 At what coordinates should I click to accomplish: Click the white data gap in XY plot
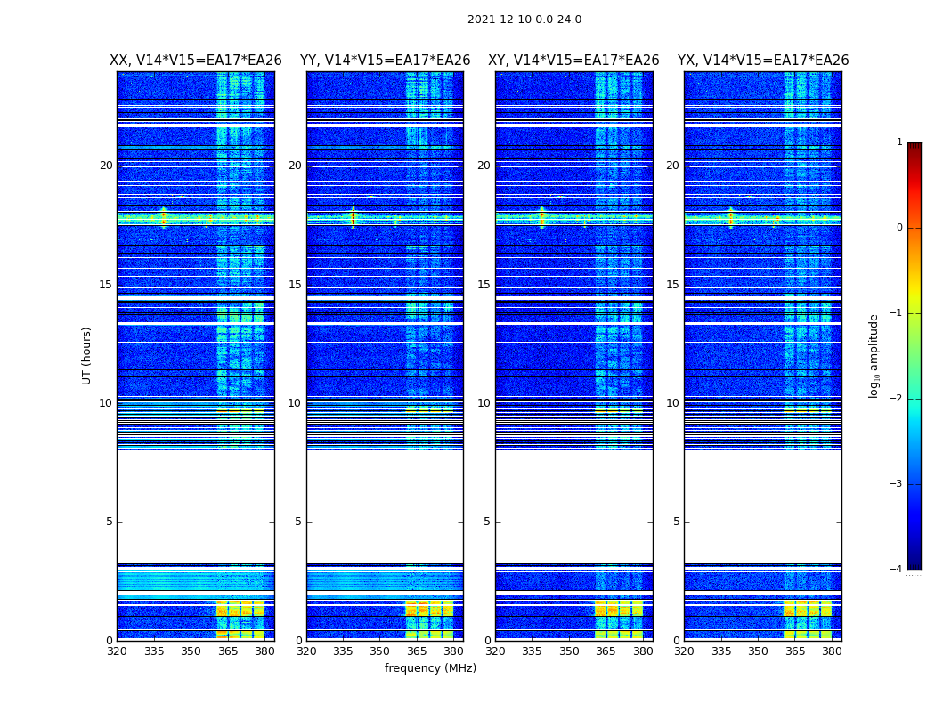[573, 506]
